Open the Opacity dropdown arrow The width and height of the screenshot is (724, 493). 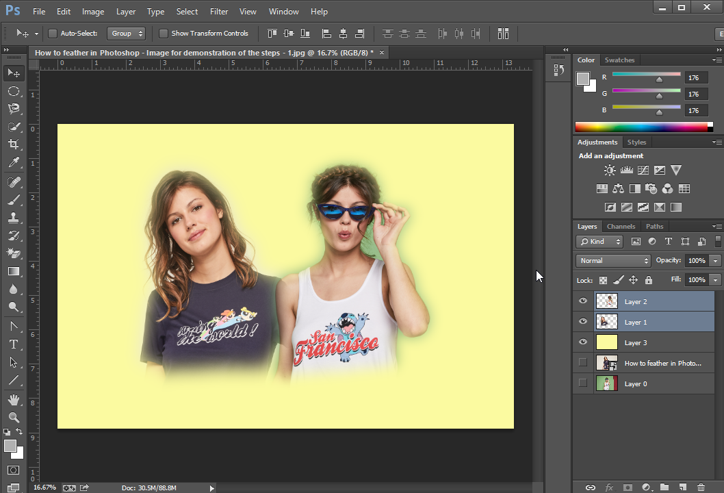coord(714,260)
